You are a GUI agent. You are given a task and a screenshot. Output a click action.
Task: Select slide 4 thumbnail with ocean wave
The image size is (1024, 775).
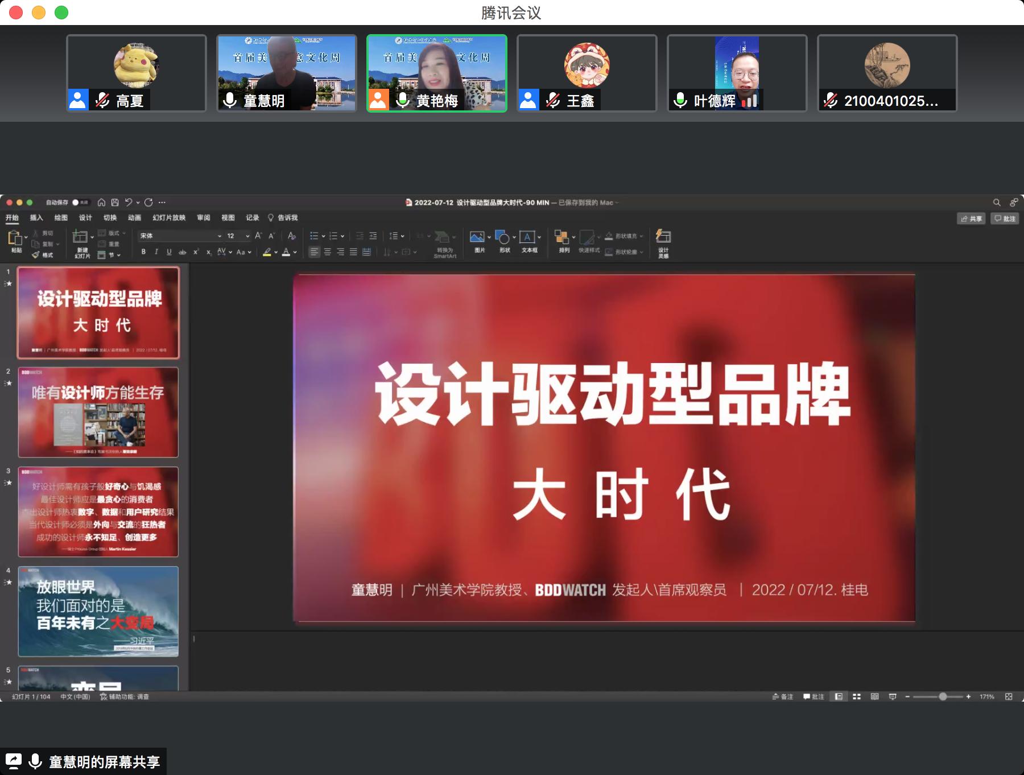pos(98,611)
